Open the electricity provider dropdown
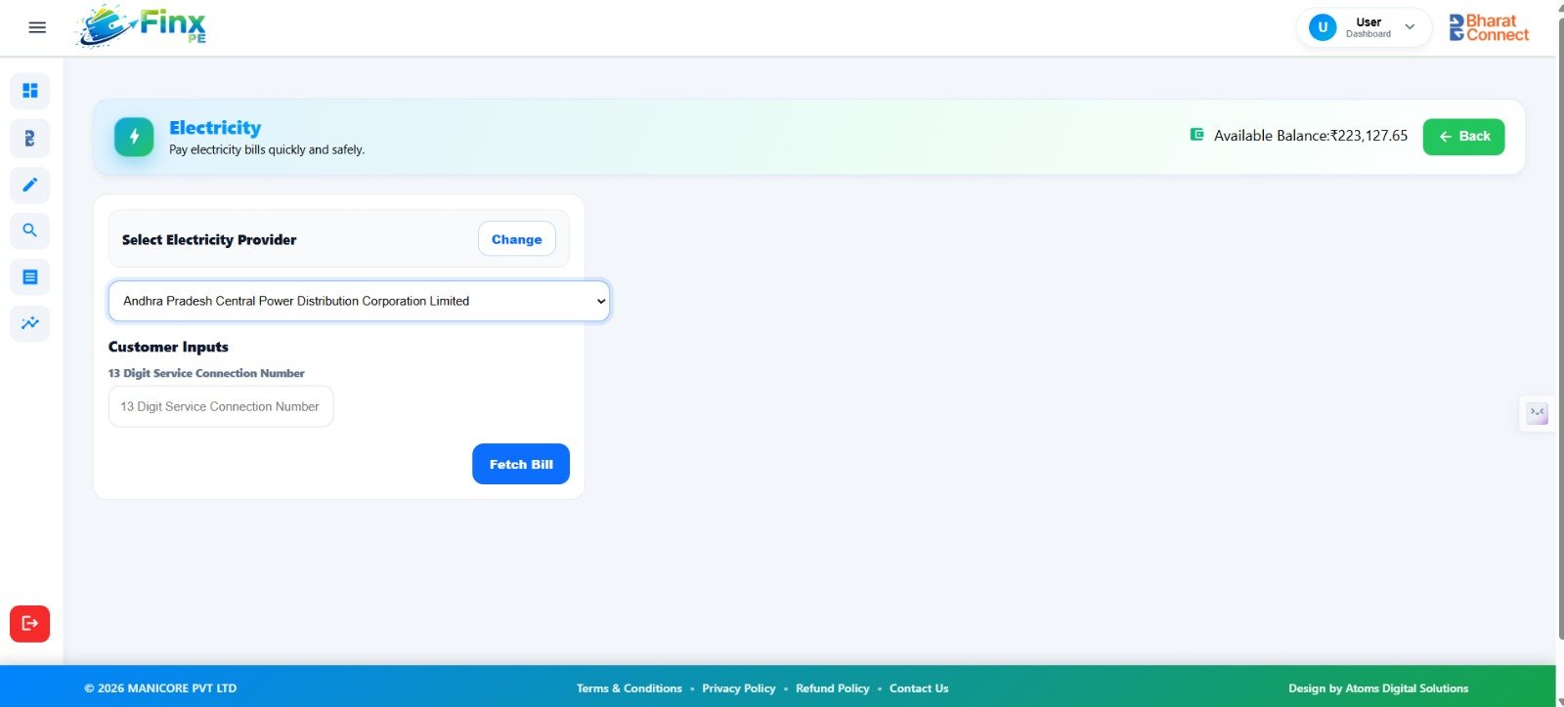The width and height of the screenshot is (1564, 707). coord(359,301)
